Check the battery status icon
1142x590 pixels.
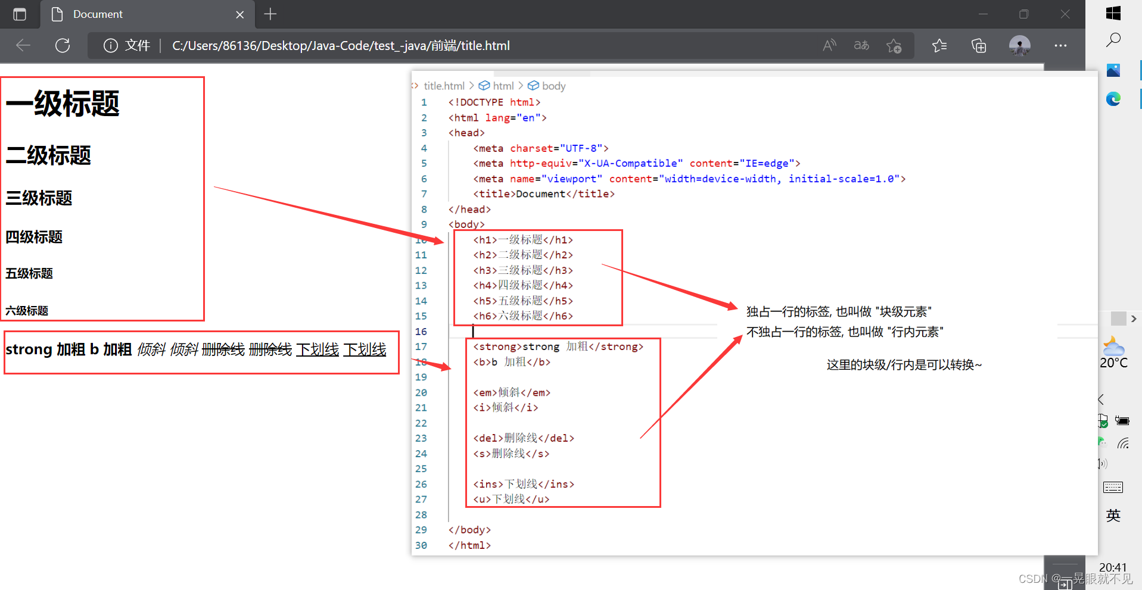tap(1122, 421)
